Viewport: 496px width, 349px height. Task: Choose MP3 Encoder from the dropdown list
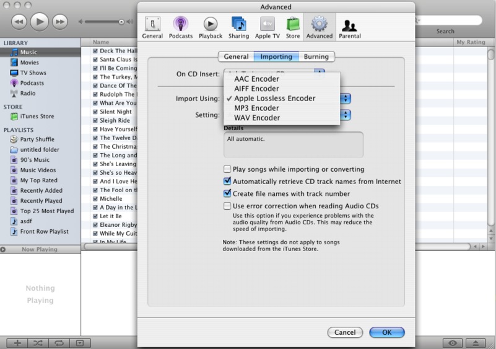256,108
